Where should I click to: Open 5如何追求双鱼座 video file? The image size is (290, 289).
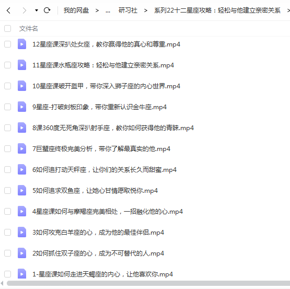tap(95, 191)
